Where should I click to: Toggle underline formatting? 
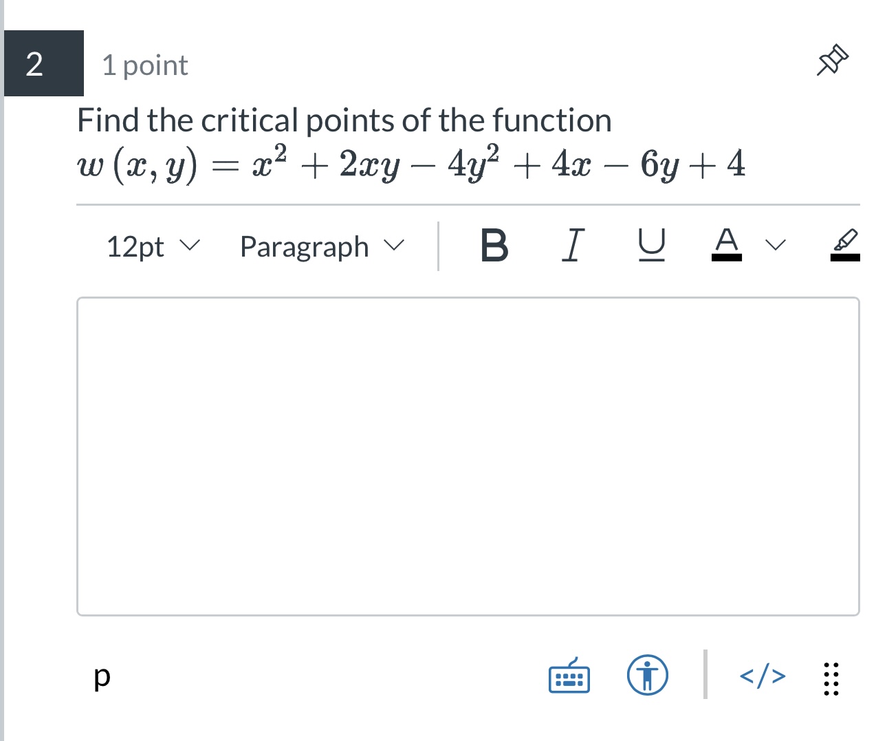[652, 246]
